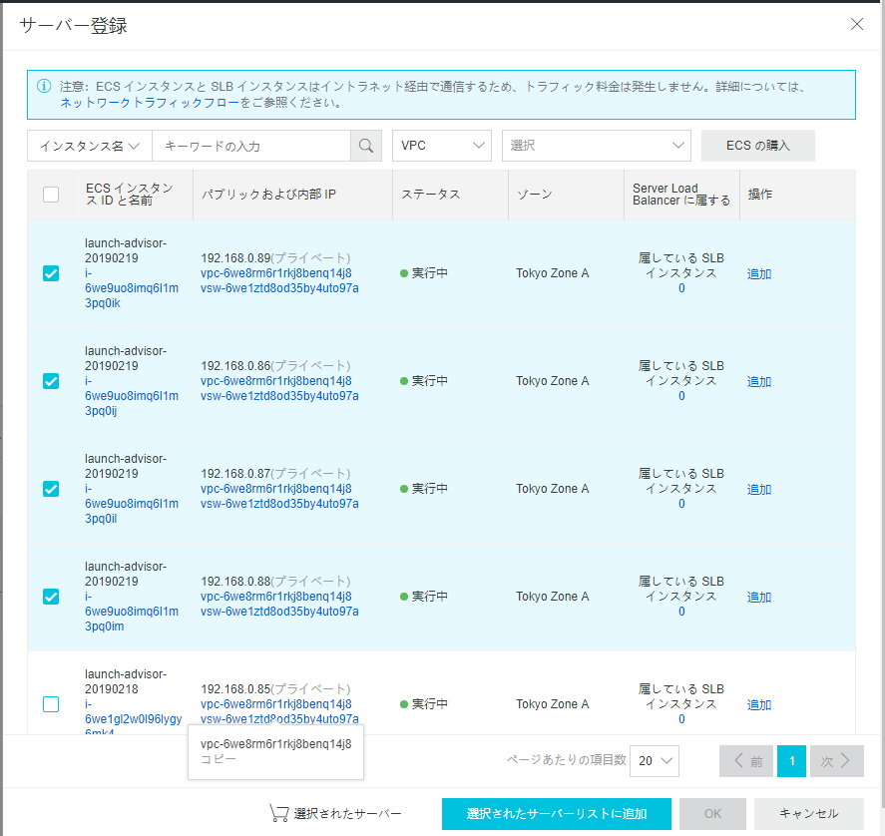
Task: Click the ゾーン column header
Action: click(x=535, y=195)
